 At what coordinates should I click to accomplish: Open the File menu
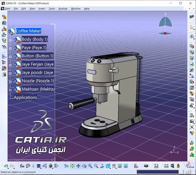(16, 9)
